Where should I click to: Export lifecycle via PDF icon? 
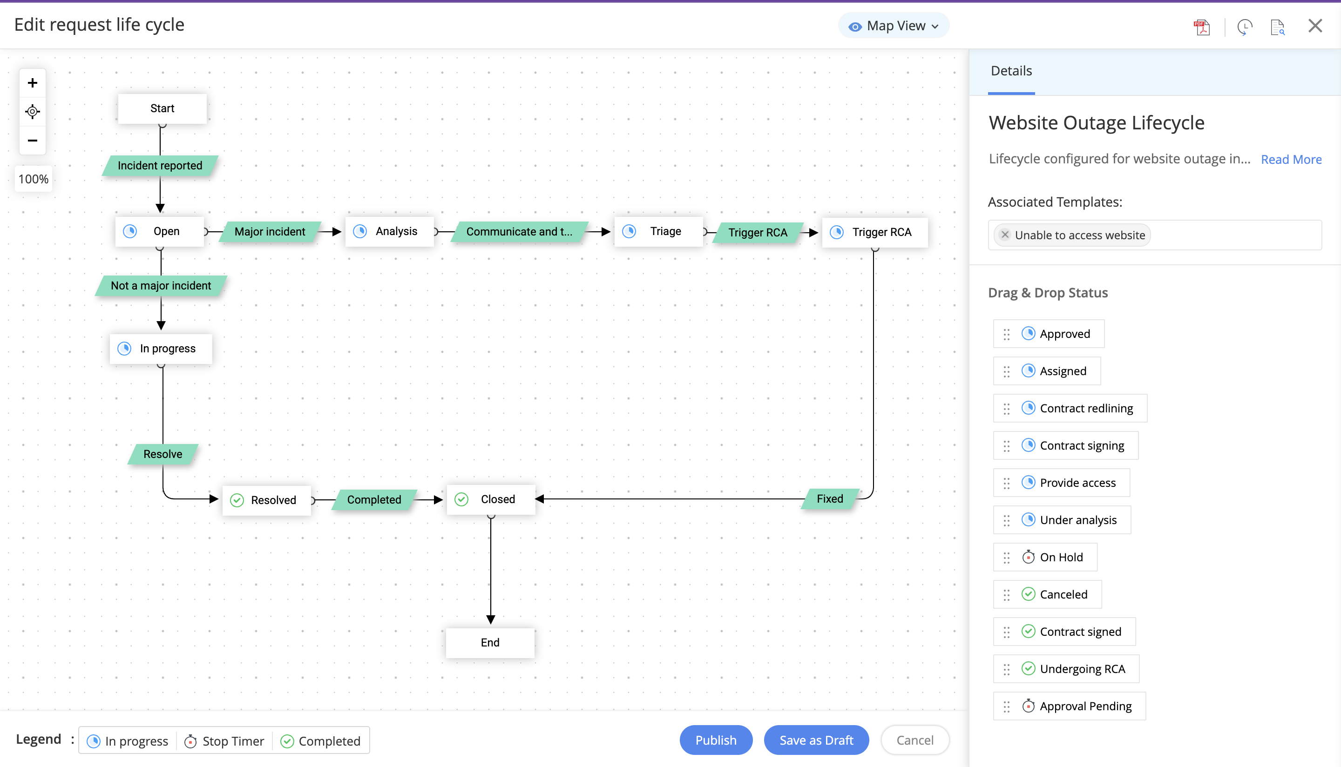1201,27
